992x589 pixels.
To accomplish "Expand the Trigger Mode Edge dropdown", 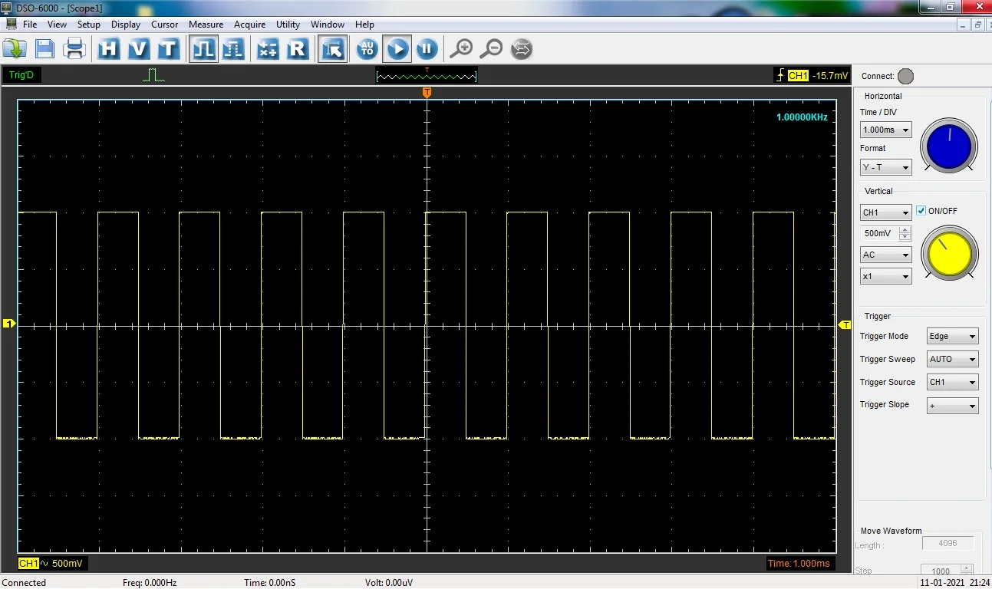I will click(x=952, y=337).
